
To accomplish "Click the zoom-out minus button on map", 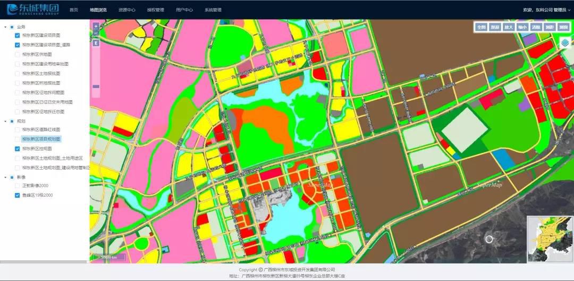I will 96,33.
